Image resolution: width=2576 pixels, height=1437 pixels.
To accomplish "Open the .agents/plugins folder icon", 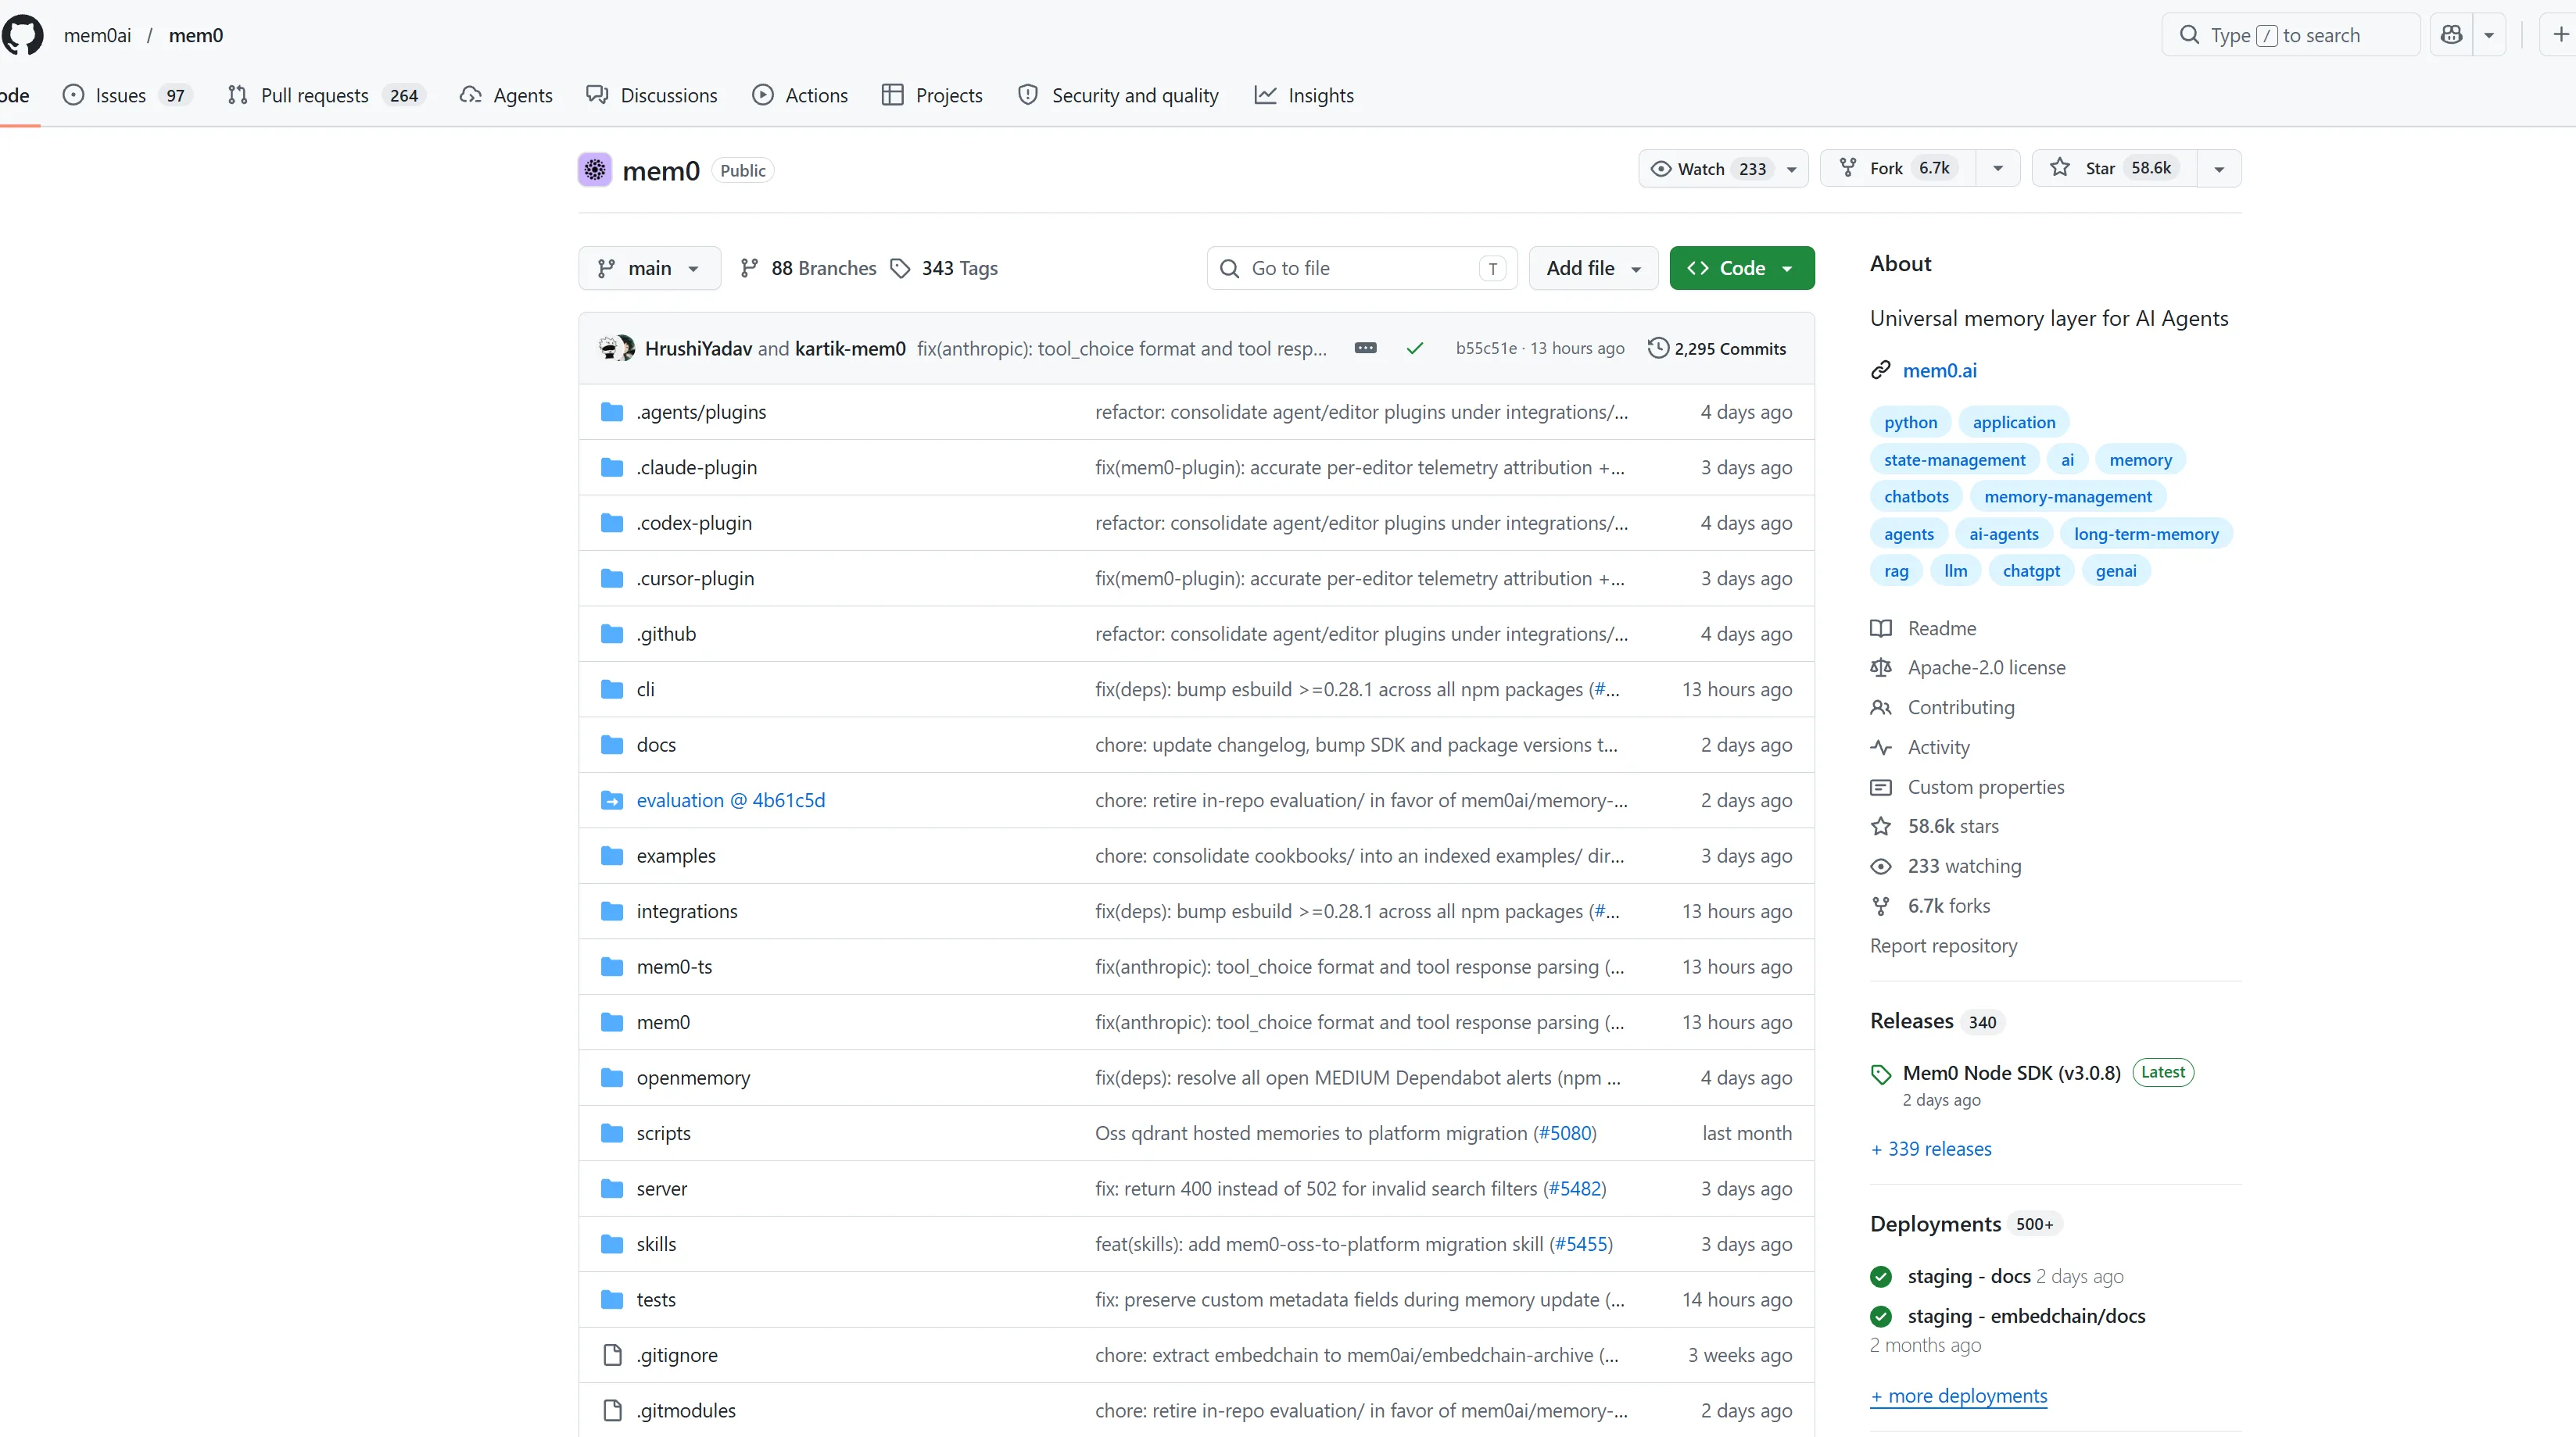I will point(612,412).
